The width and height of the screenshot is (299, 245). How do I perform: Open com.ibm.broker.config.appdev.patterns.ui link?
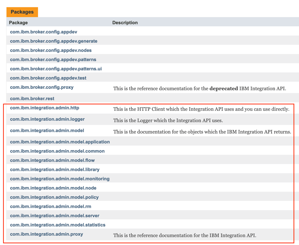click(x=56, y=69)
